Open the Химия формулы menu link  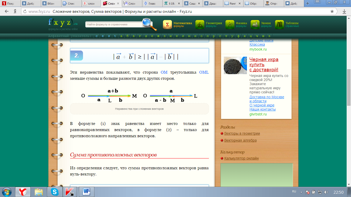coord(266,24)
